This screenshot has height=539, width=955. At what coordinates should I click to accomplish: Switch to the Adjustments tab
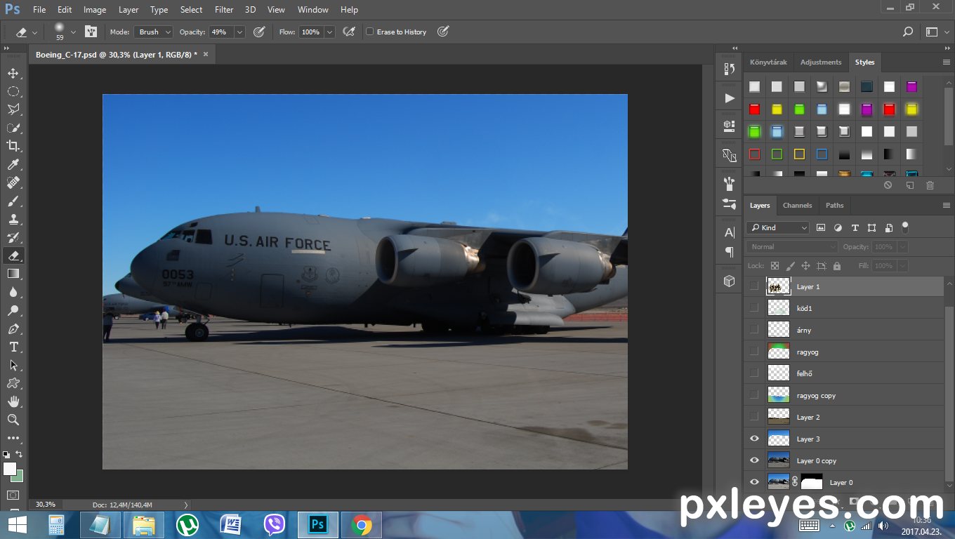click(x=821, y=62)
